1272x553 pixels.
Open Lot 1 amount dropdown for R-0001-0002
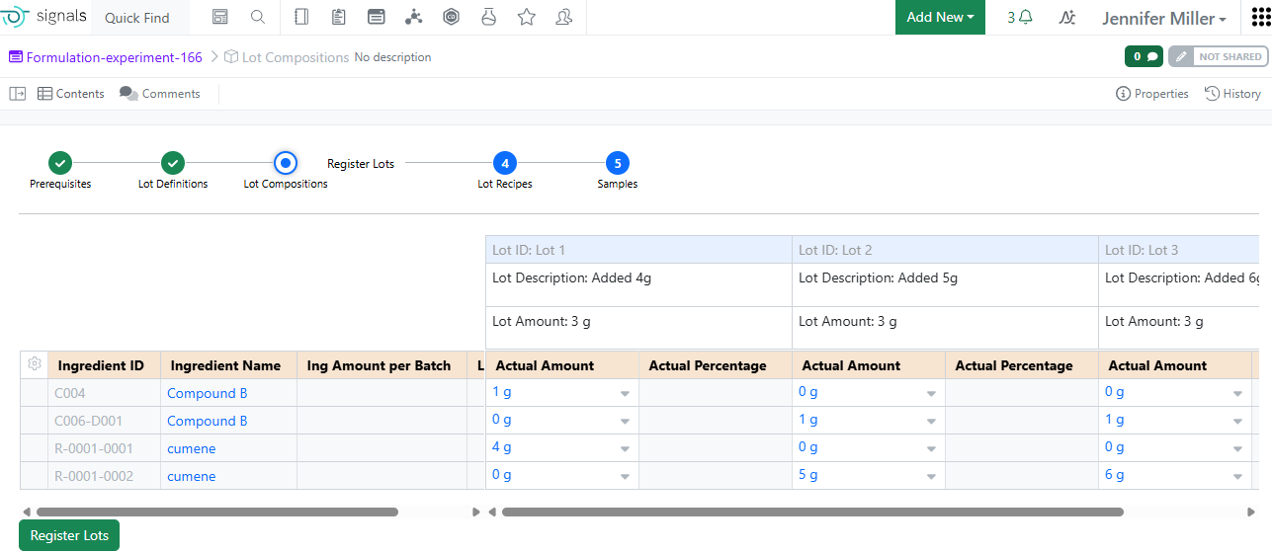coord(625,476)
